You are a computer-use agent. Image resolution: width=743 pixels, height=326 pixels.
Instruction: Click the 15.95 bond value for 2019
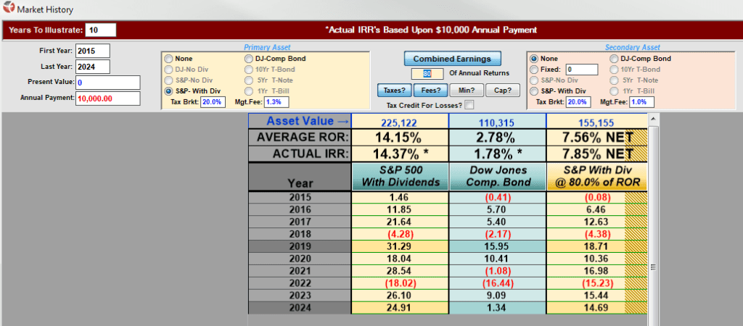[497, 246]
